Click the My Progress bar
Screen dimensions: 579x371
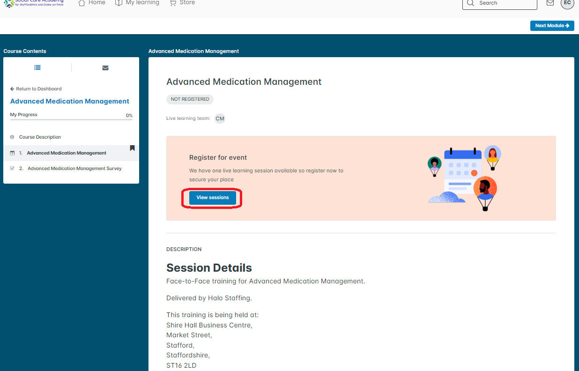pos(71,119)
